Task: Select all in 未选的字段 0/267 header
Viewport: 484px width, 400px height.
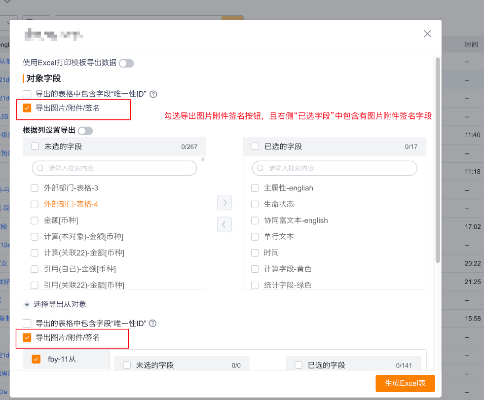Action: click(x=35, y=146)
